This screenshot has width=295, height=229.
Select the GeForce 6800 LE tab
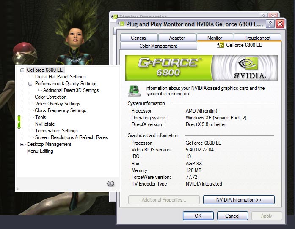tap(239, 45)
